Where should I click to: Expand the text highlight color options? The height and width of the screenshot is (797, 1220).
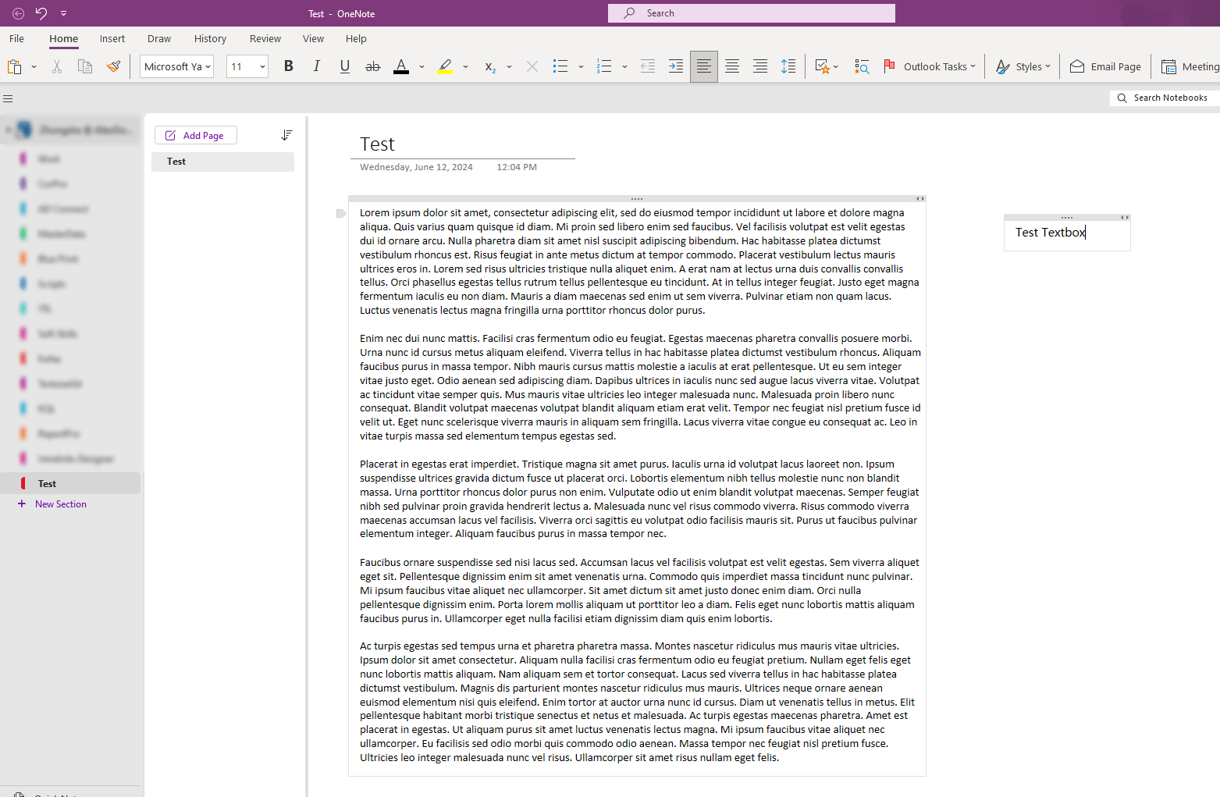pyautogui.click(x=466, y=66)
